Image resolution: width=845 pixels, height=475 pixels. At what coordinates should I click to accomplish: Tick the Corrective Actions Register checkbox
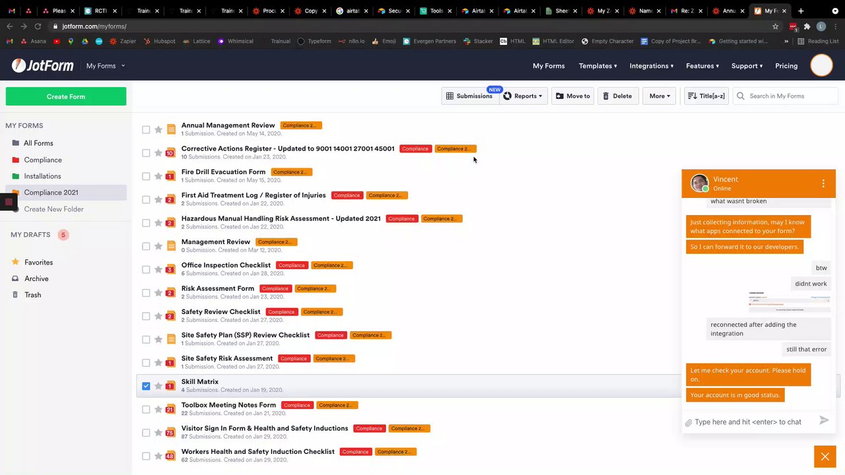pos(146,152)
